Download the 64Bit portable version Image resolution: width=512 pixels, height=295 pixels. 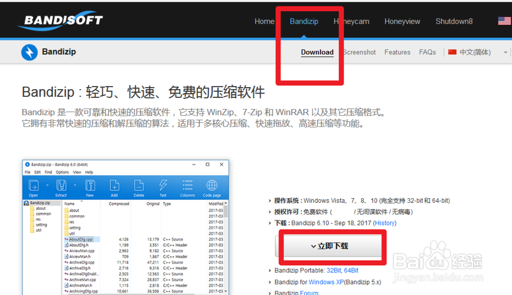coord(351,270)
